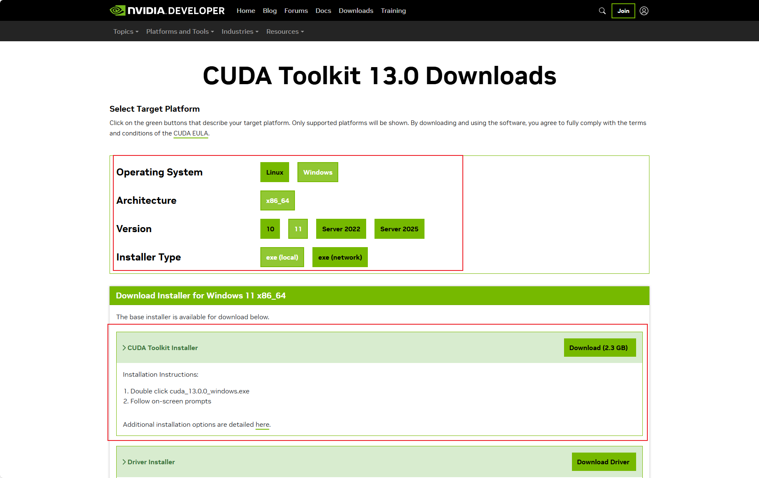Click the Download Driver button

click(x=604, y=462)
